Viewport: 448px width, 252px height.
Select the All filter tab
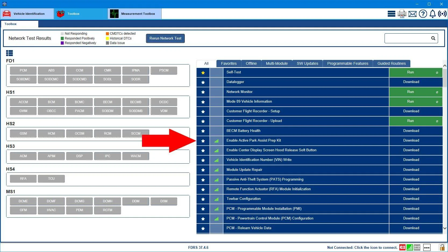[x=206, y=63]
